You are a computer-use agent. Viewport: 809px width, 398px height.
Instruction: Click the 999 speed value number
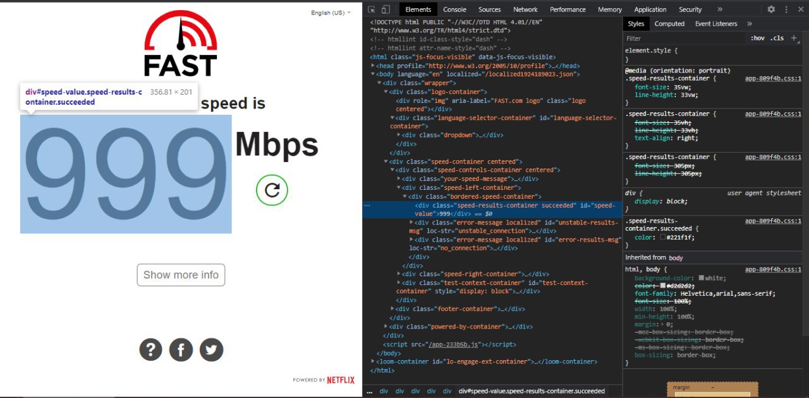click(x=126, y=174)
